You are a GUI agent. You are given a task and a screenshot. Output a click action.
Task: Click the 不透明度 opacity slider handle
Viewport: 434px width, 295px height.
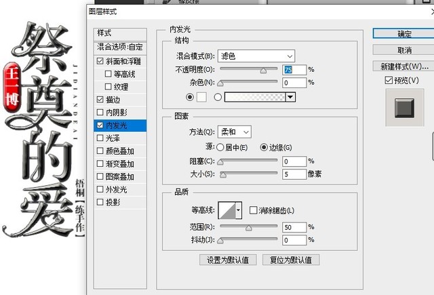tap(263, 70)
